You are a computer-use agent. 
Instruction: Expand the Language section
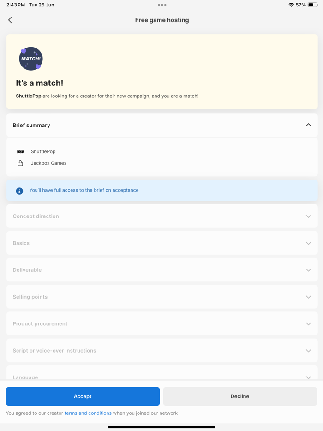(x=308, y=377)
